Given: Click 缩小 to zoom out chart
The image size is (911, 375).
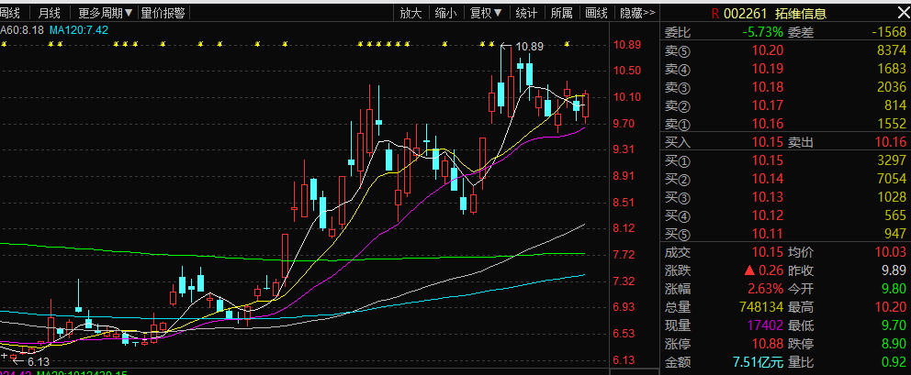Looking at the screenshot, I should click(x=445, y=13).
